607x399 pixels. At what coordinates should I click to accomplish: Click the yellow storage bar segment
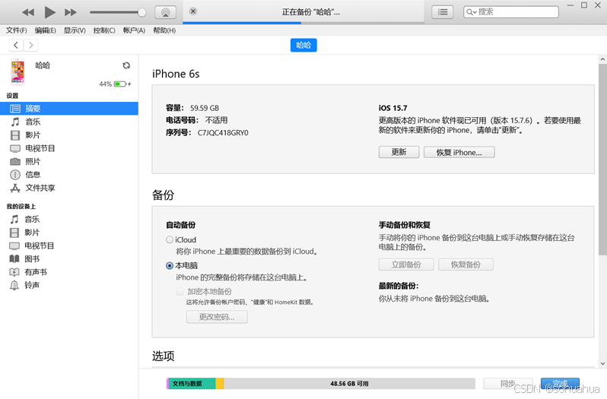click(x=220, y=384)
